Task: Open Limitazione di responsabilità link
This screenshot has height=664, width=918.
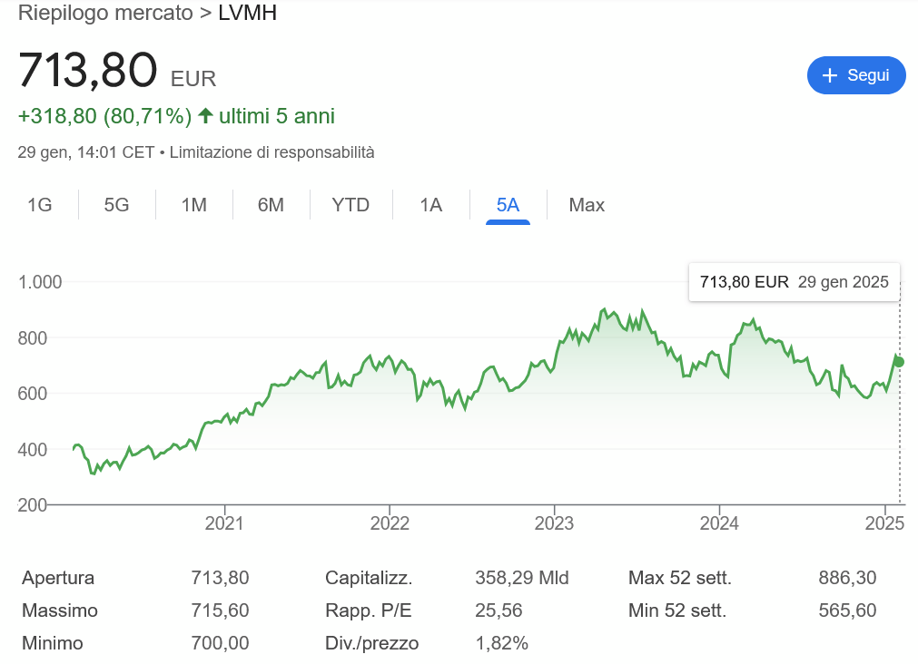Action: [x=271, y=152]
